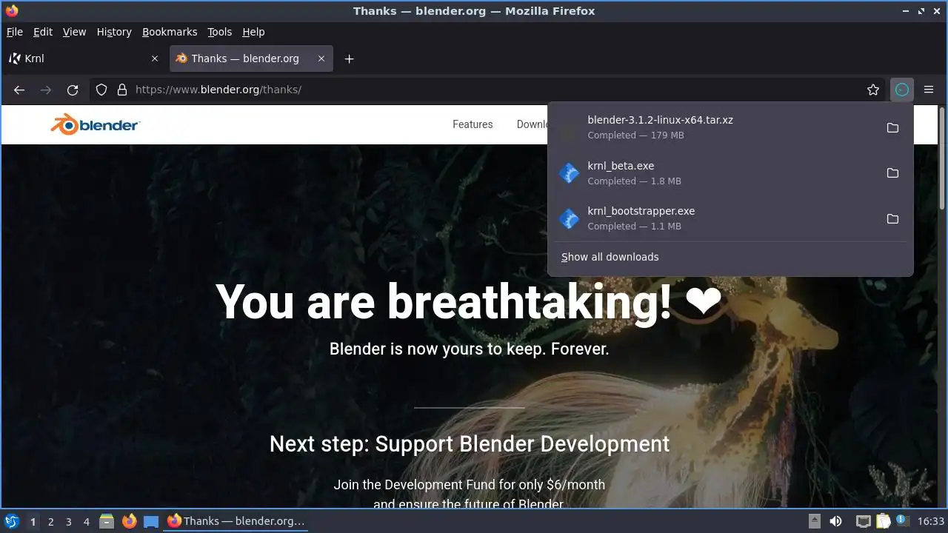Screen dimensions: 948x533
Task: Close the Thanks — blender.org tab
Action: click(321, 58)
